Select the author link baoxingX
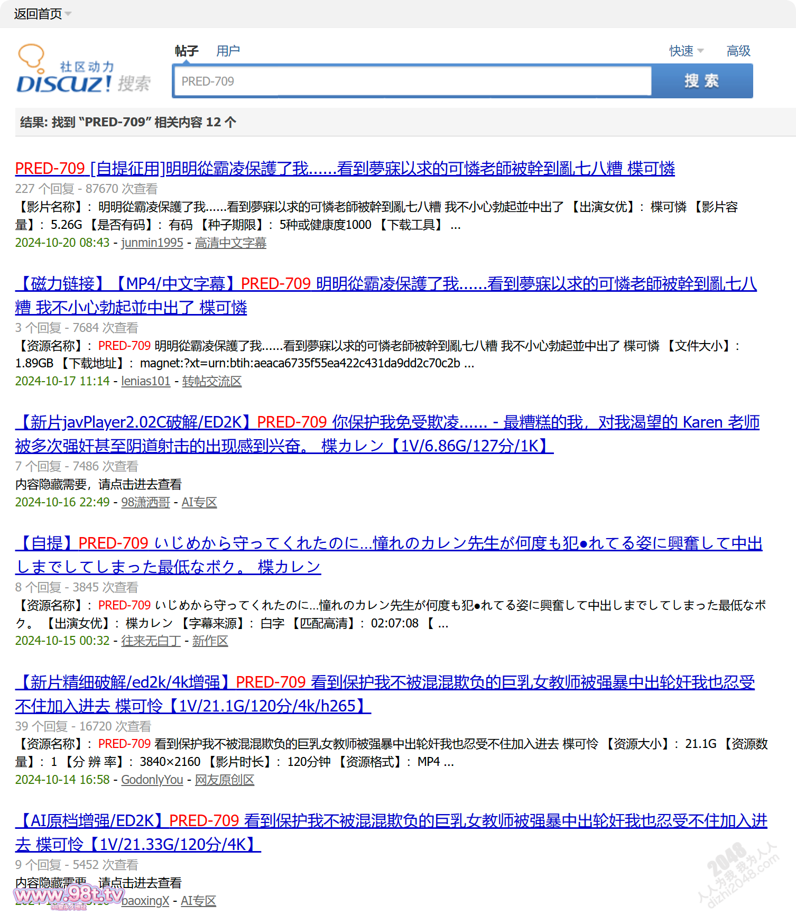Viewport: 796px width, 915px height. coord(145,901)
